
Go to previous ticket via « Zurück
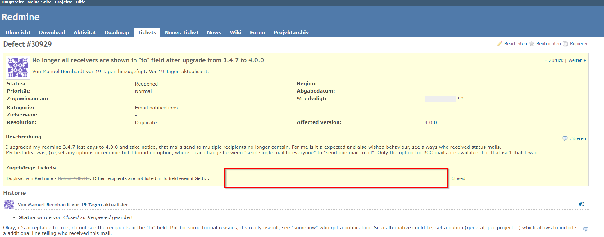click(x=554, y=60)
